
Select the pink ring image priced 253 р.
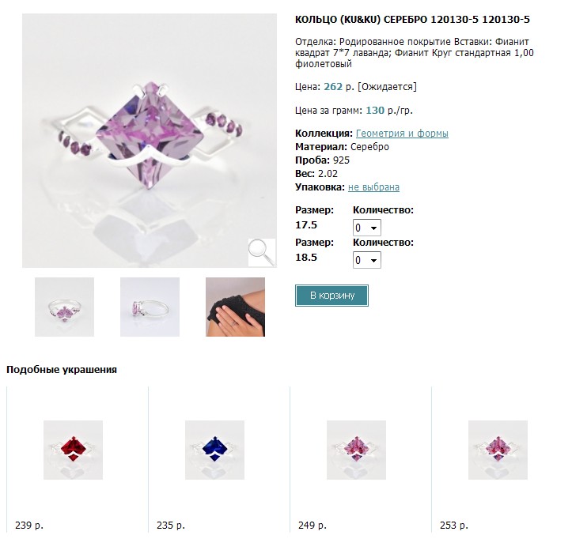[x=498, y=450]
